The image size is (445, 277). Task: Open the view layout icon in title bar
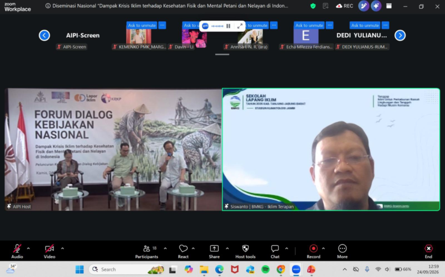coord(389,6)
